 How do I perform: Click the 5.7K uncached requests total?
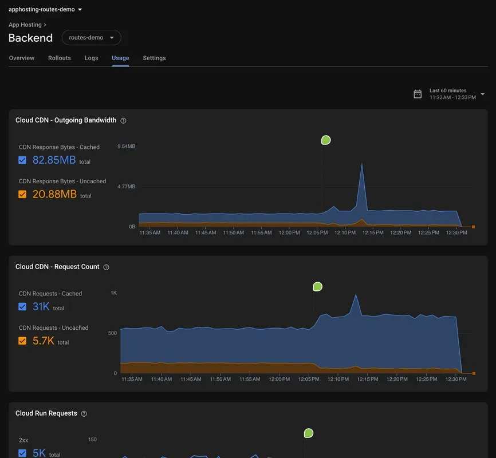point(44,341)
